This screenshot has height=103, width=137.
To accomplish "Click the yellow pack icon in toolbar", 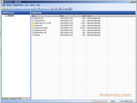I will (x=7, y=8).
